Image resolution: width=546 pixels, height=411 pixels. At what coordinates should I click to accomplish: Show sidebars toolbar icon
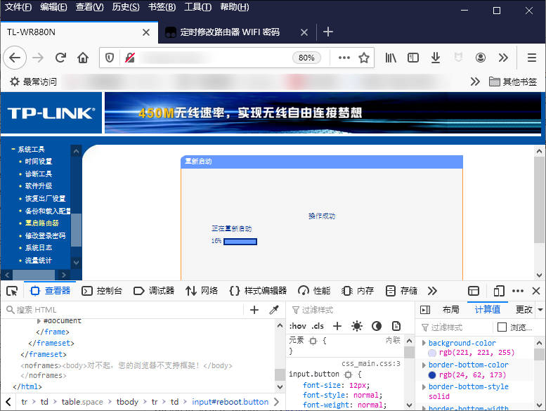pos(413,58)
